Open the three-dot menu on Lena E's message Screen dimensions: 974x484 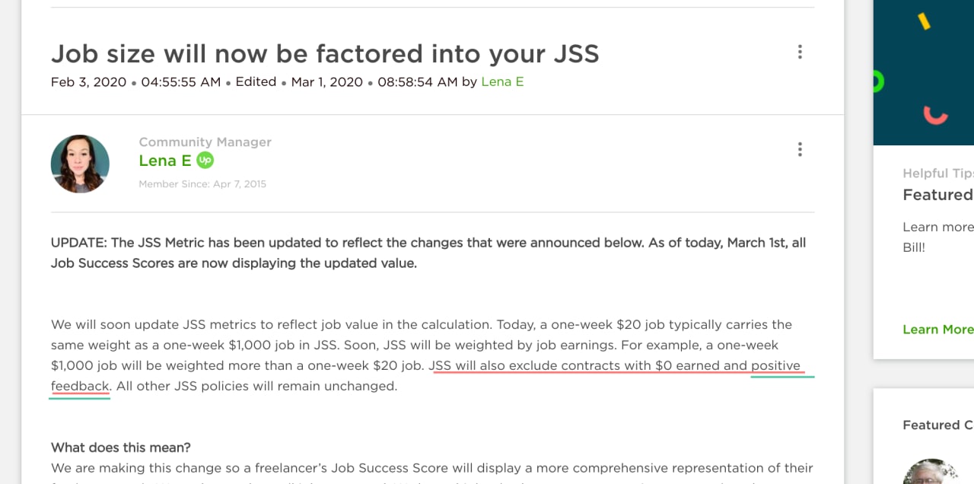coord(800,149)
